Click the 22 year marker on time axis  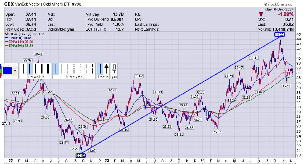tap(11, 160)
